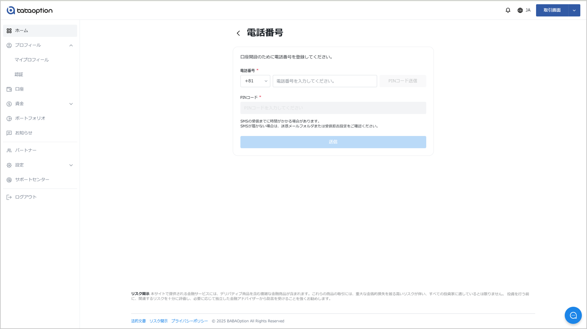The width and height of the screenshot is (587, 329).
Task: Click the back arrow beside 電話番号
Action: 238,33
